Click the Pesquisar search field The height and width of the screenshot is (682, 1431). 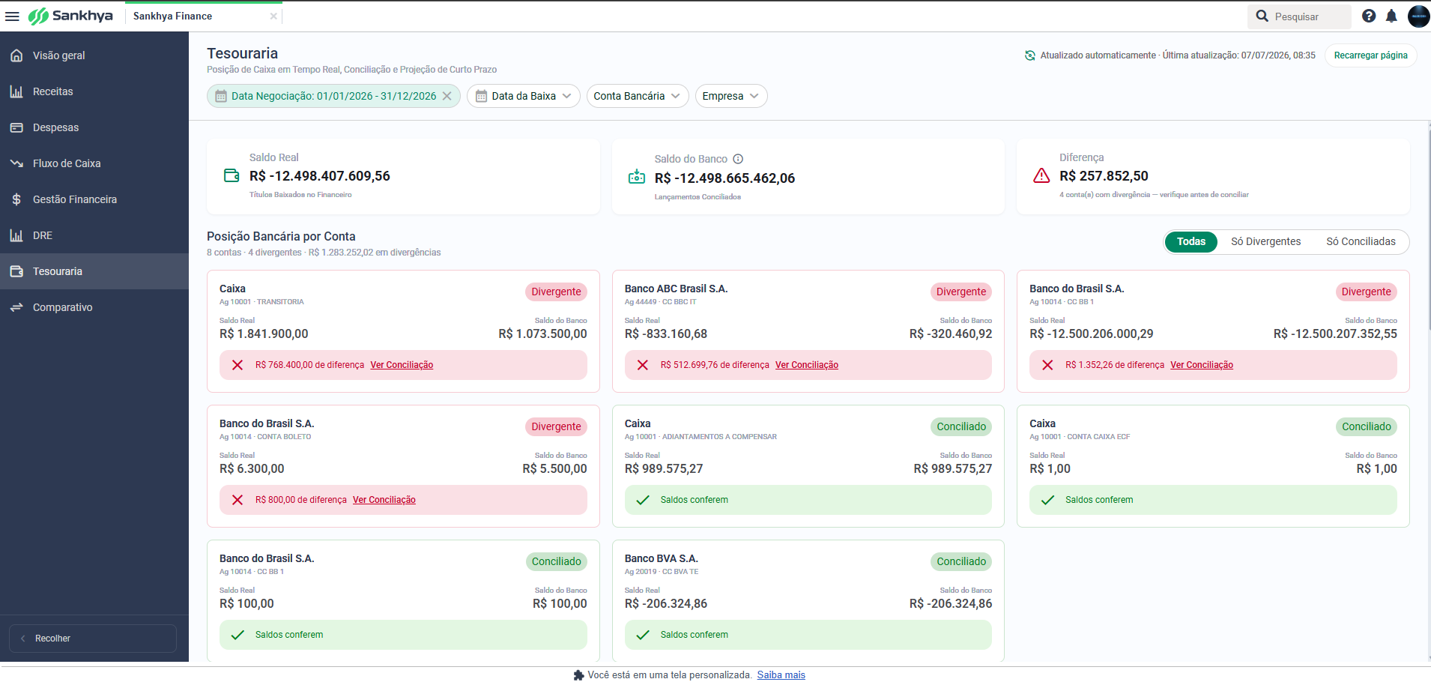1299,16
